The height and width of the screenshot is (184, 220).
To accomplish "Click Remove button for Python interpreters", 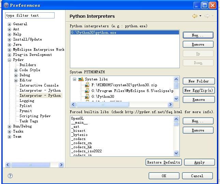I will tap(198, 44).
